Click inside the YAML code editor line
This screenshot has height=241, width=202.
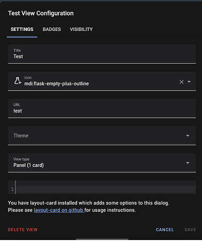tap(106, 189)
